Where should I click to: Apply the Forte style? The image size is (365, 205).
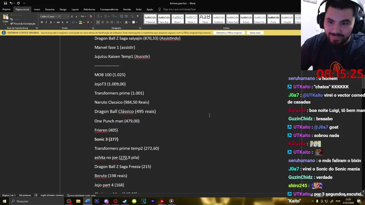click(x=273, y=19)
